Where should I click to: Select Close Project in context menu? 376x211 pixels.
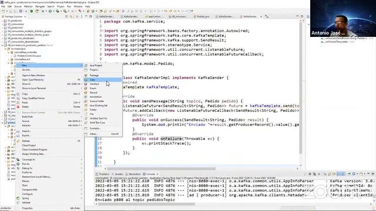49,145
